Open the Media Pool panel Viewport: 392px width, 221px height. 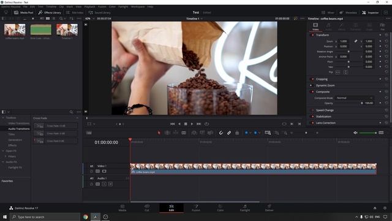tap(24, 12)
